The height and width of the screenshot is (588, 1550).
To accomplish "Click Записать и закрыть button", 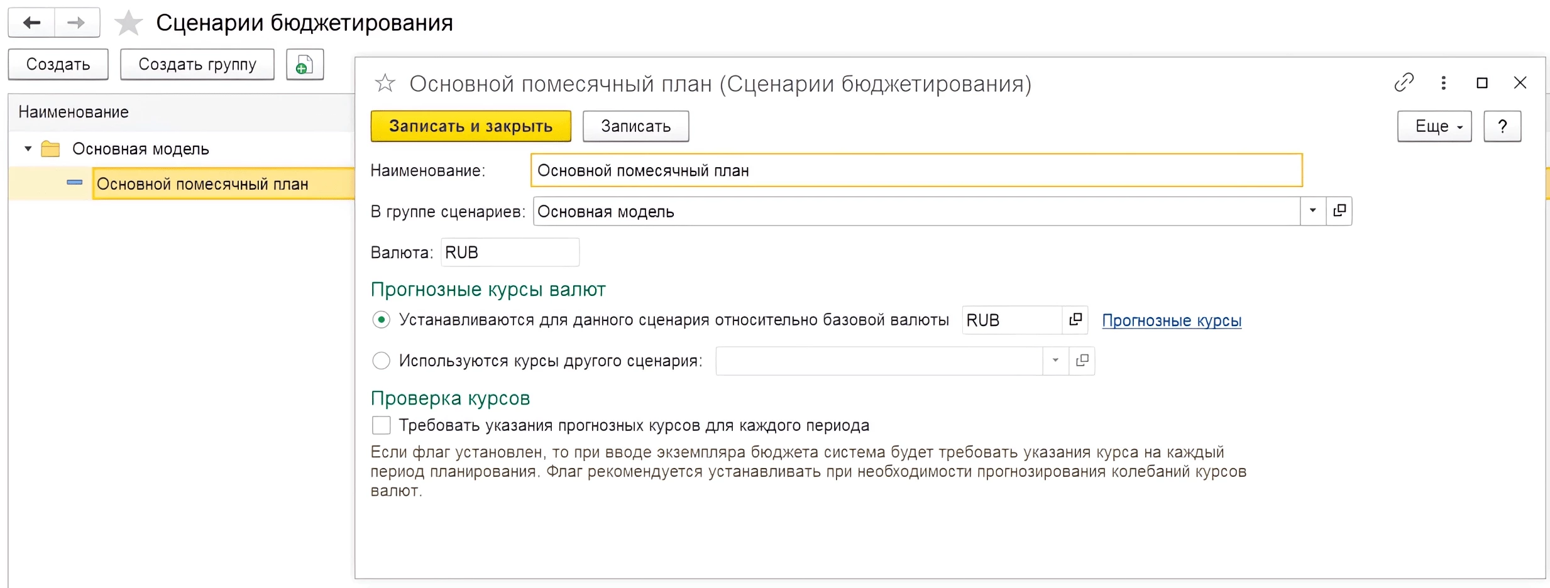I will [x=471, y=126].
